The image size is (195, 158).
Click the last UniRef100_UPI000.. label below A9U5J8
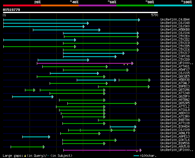click(x=177, y=150)
